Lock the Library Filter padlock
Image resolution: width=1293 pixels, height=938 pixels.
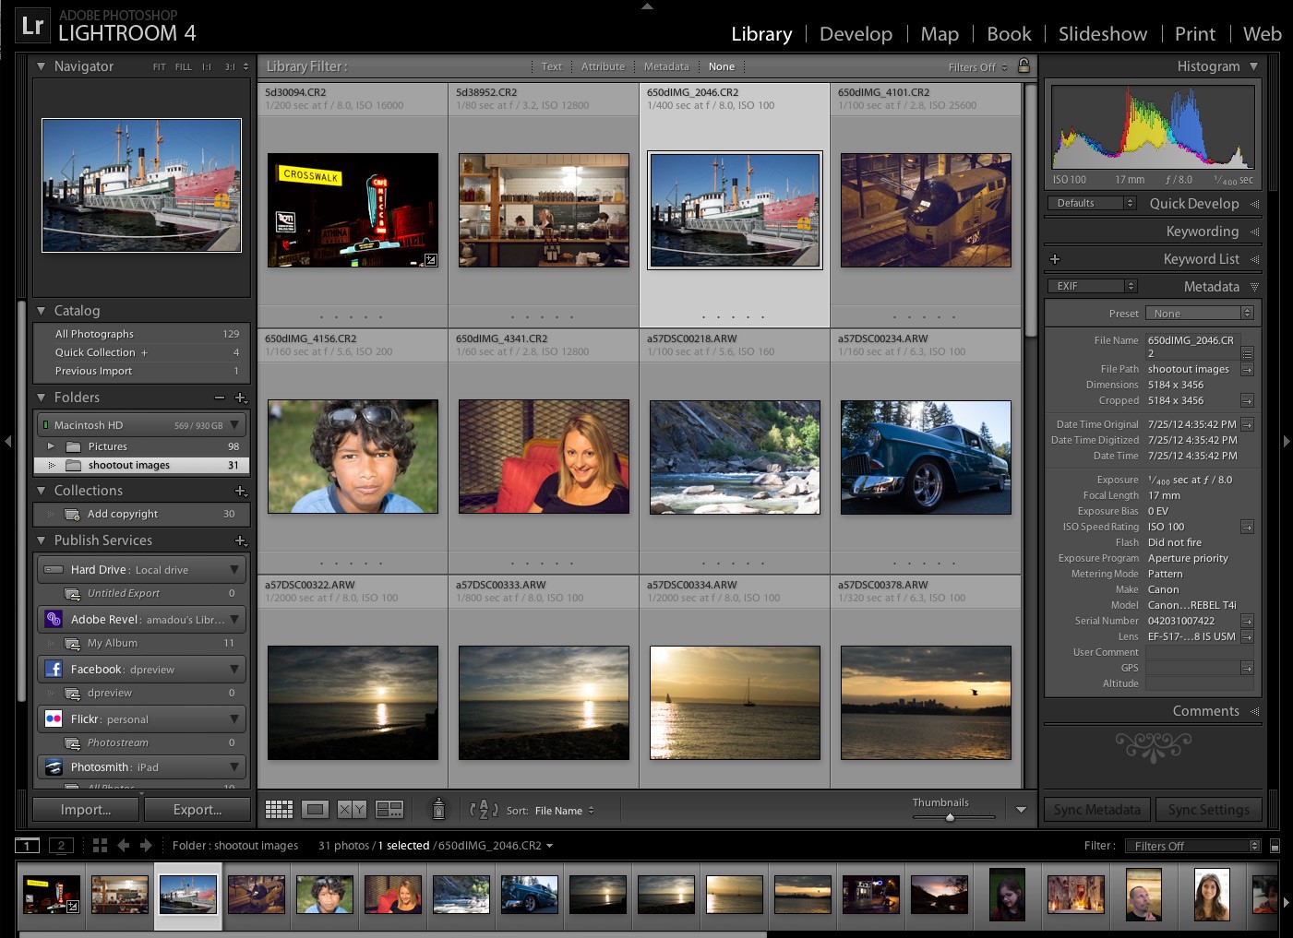pyautogui.click(x=1024, y=65)
